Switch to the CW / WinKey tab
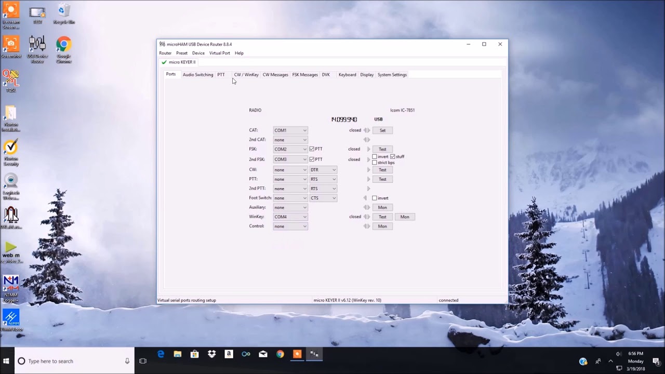This screenshot has height=374, width=665. (x=246, y=75)
